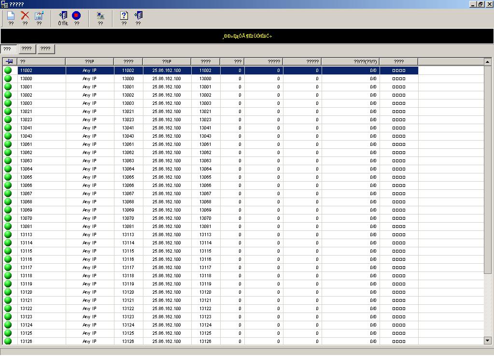Click 25.86.162.100 in row 13122

pos(167,309)
